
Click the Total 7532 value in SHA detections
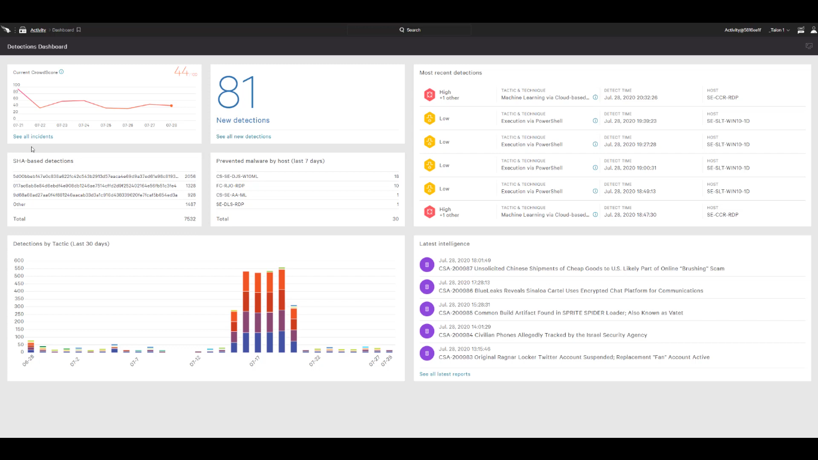[190, 219]
